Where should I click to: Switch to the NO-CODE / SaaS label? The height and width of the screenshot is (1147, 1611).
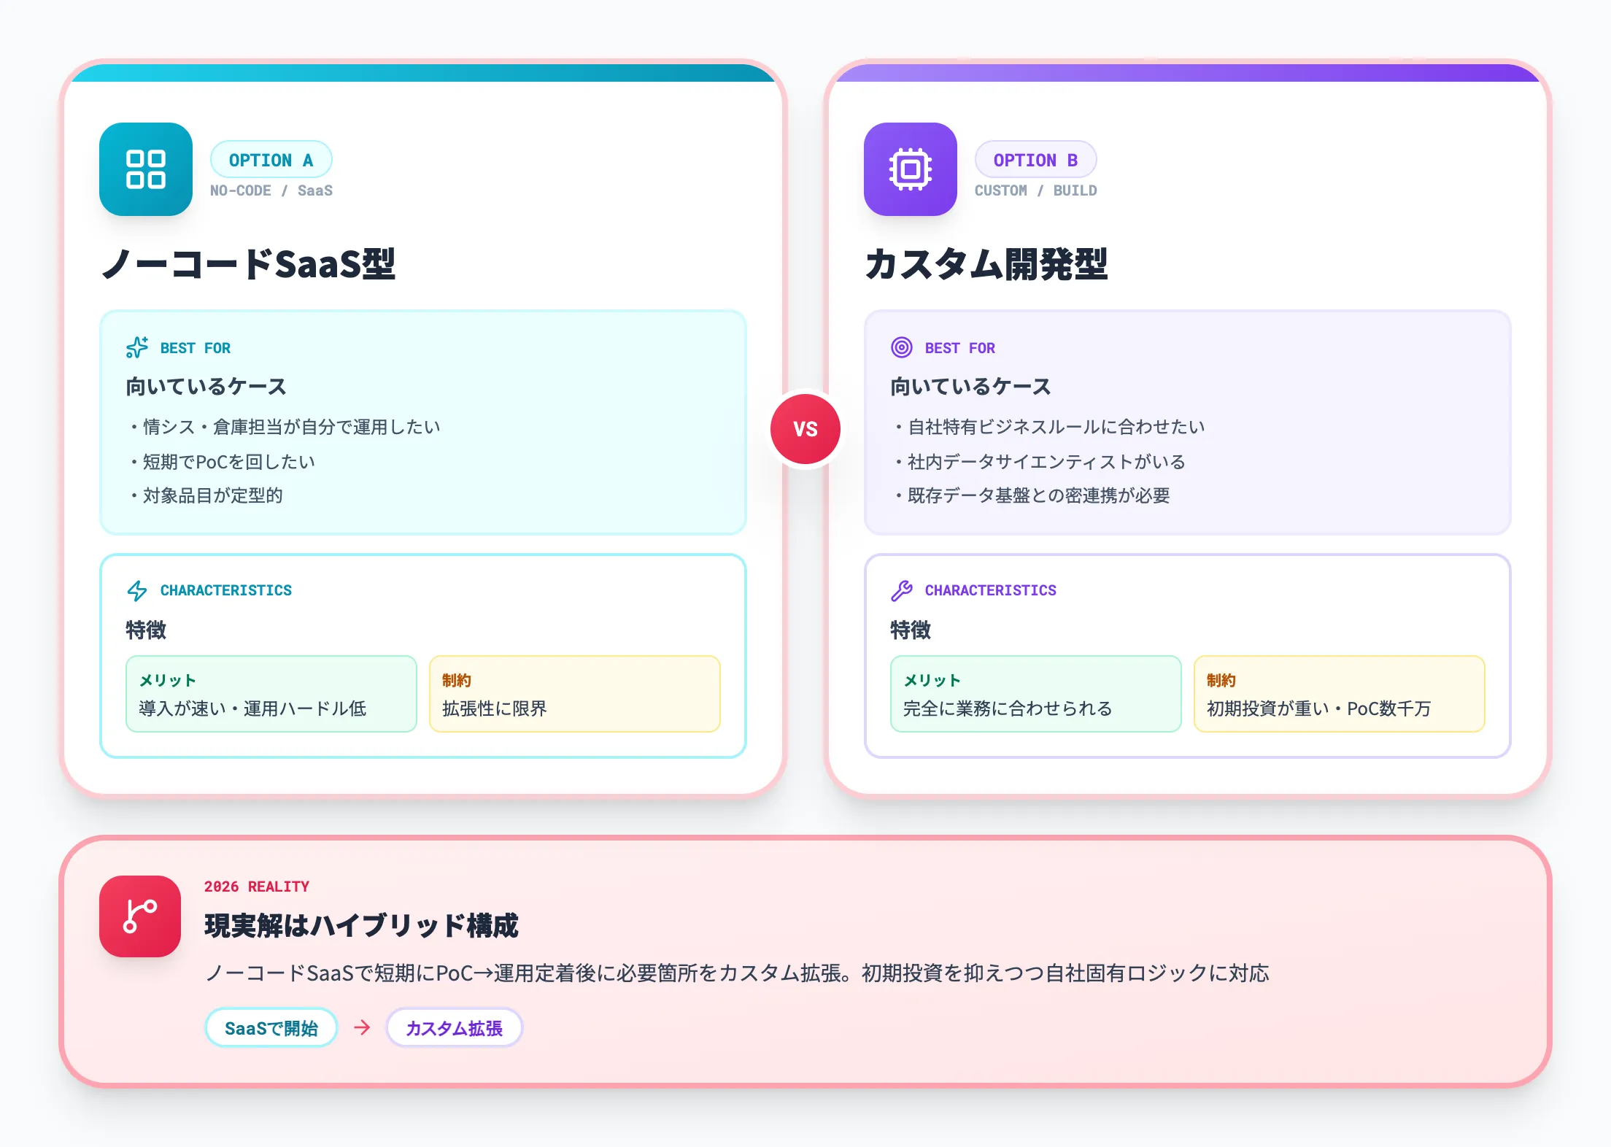[x=271, y=190]
